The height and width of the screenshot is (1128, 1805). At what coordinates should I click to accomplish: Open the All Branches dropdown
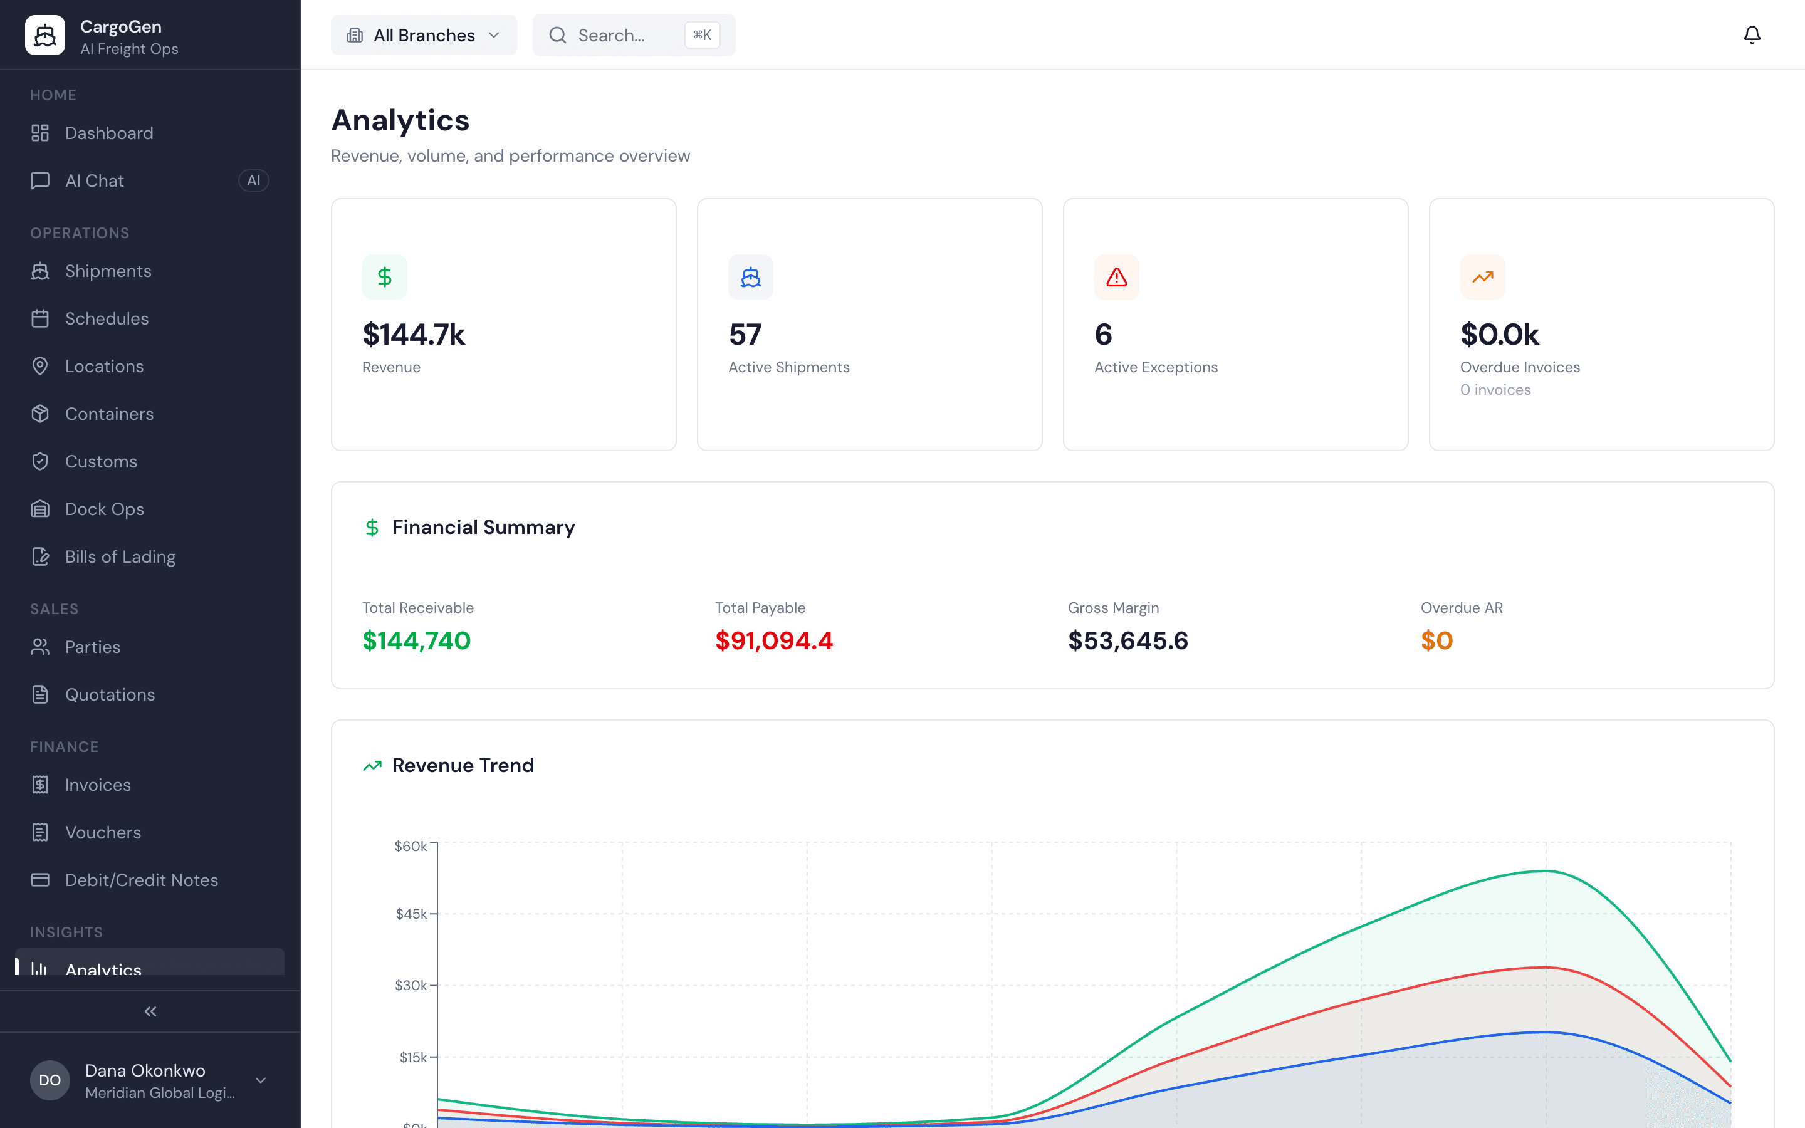pos(424,35)
